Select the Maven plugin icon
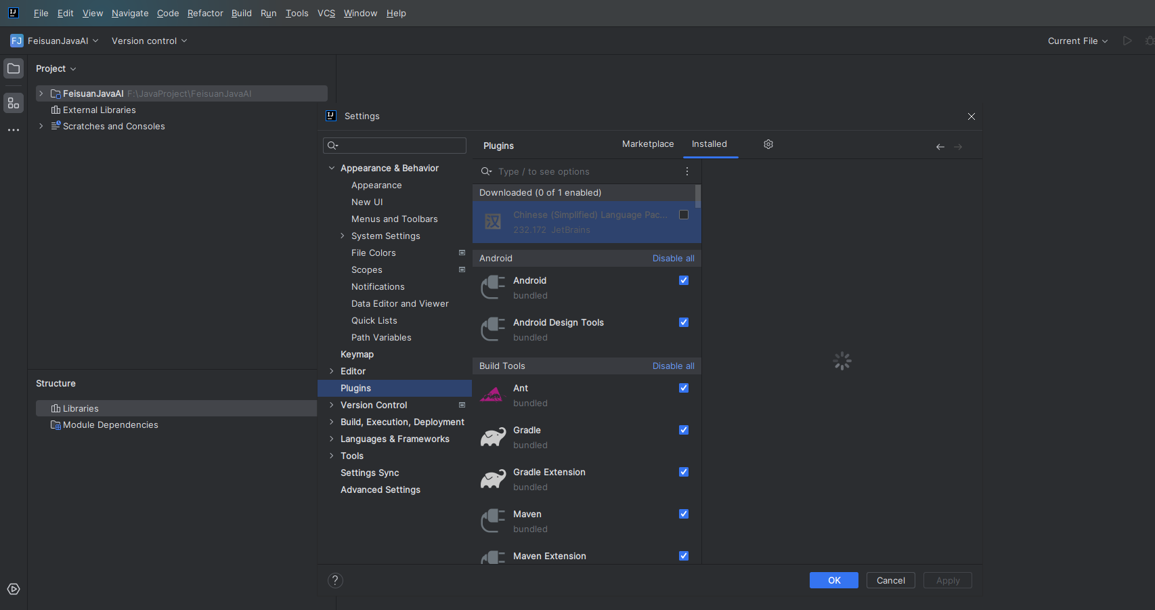 [493, 521]
